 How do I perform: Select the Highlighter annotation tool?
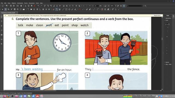click(x=90, y=10)
